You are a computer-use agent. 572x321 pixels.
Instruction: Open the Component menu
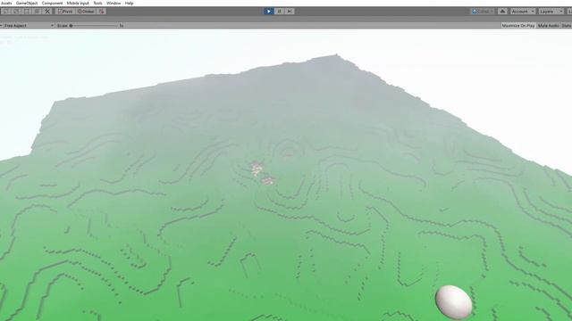52,3
